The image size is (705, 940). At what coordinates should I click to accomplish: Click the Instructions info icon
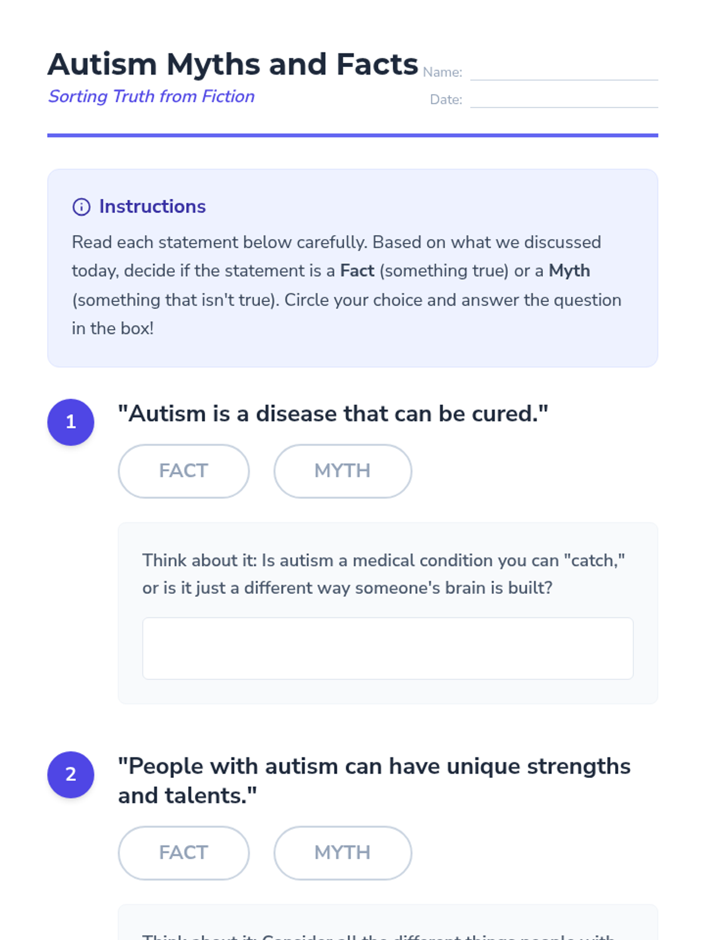(x=81, y=207)
